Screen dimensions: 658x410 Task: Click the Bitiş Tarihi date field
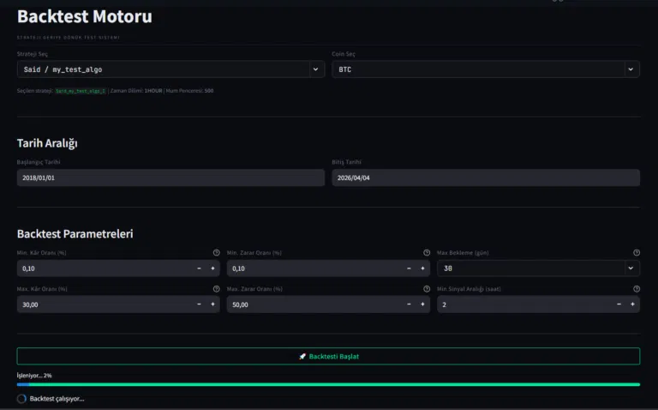(485, 178)
